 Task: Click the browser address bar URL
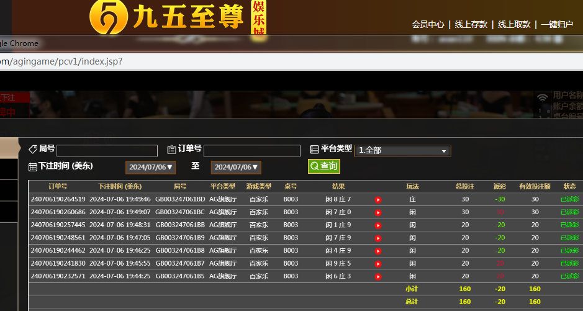pos(61,61)
